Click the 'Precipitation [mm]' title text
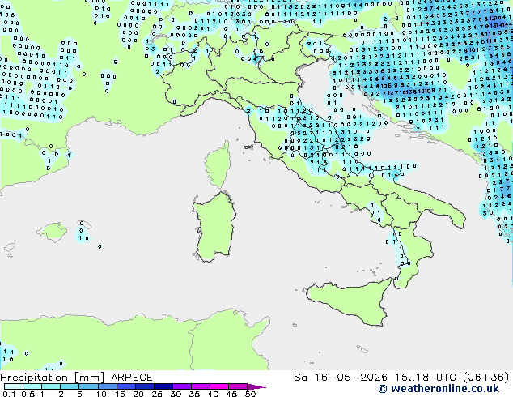The width and height of the screenshot is (513, 397). tap(53, 378)
